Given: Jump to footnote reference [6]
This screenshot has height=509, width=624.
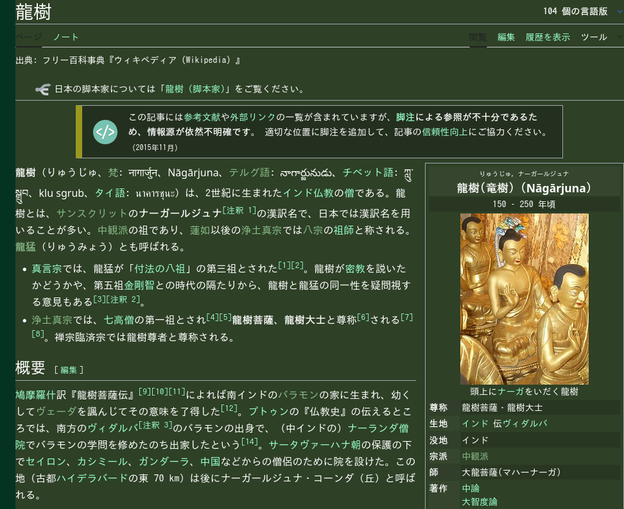Looking at the screenshot, I should pyautogui.click(x=363, y=317).
